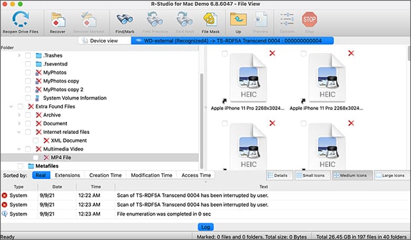Collapse the Internet related files node

19,132
